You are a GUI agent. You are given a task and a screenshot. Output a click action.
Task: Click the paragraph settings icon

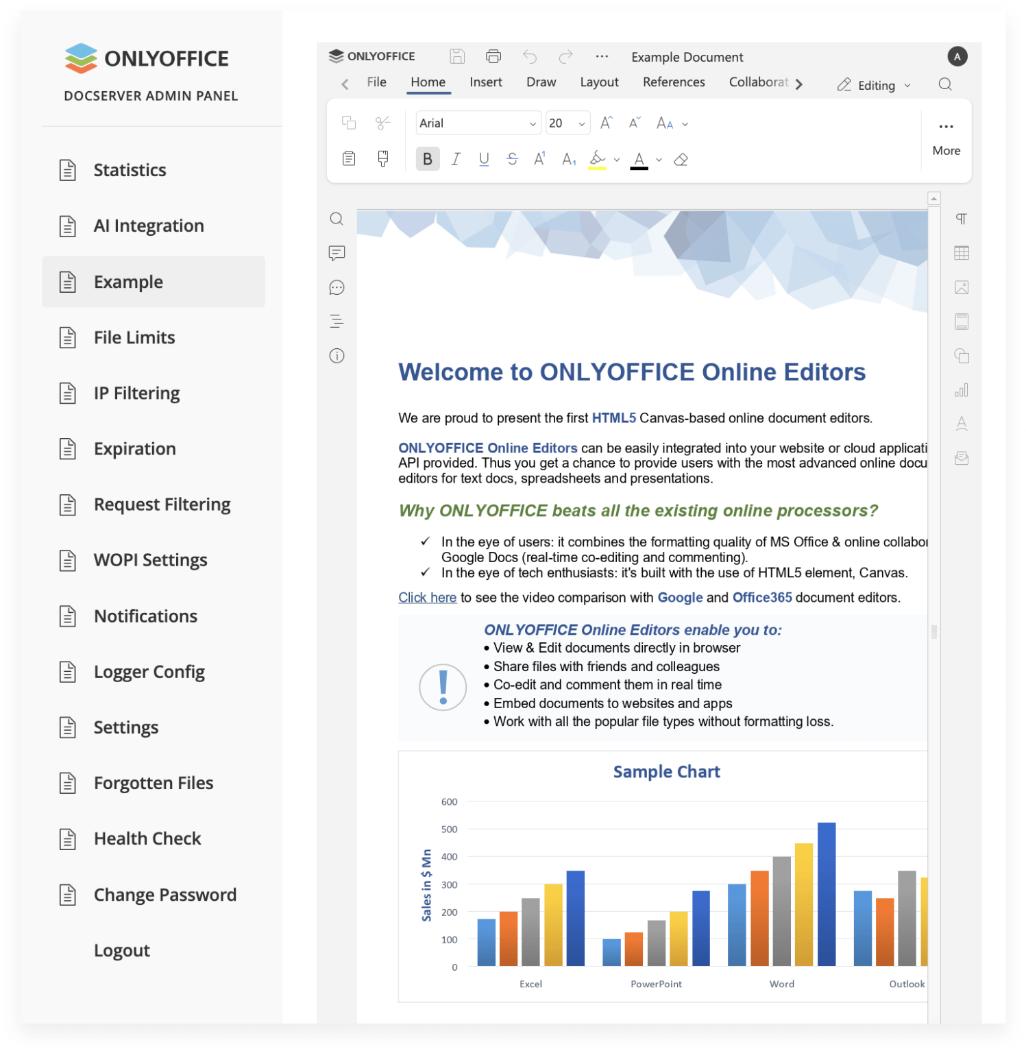click(x=962, y=218)
